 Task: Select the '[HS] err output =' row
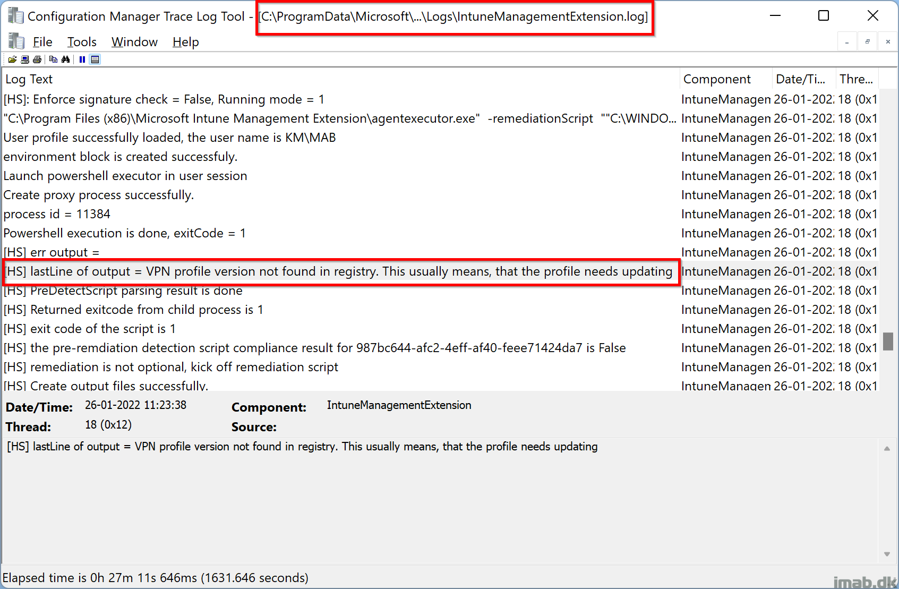pos(440,252)
